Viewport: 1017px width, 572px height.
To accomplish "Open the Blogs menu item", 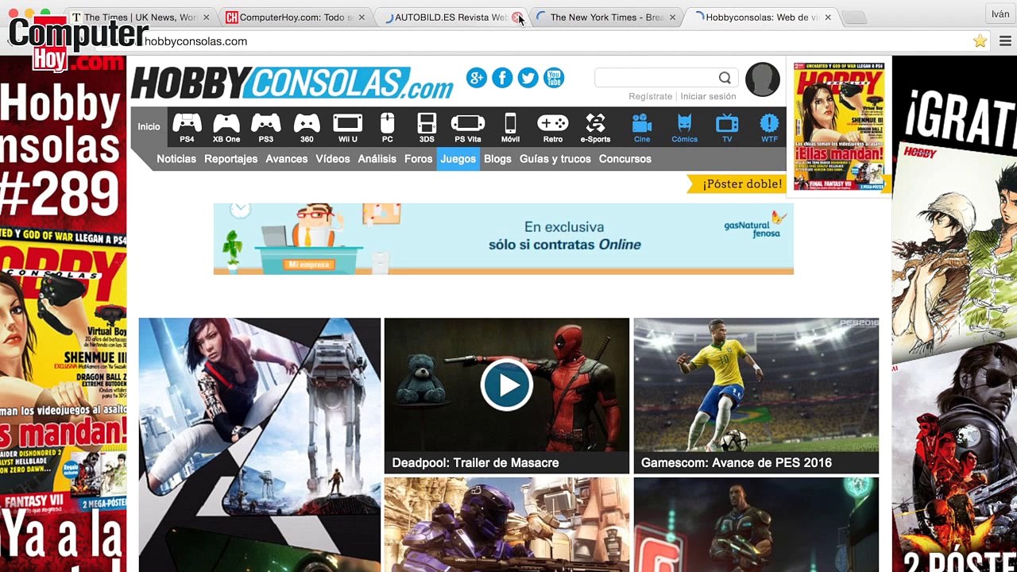I will 497,159.
